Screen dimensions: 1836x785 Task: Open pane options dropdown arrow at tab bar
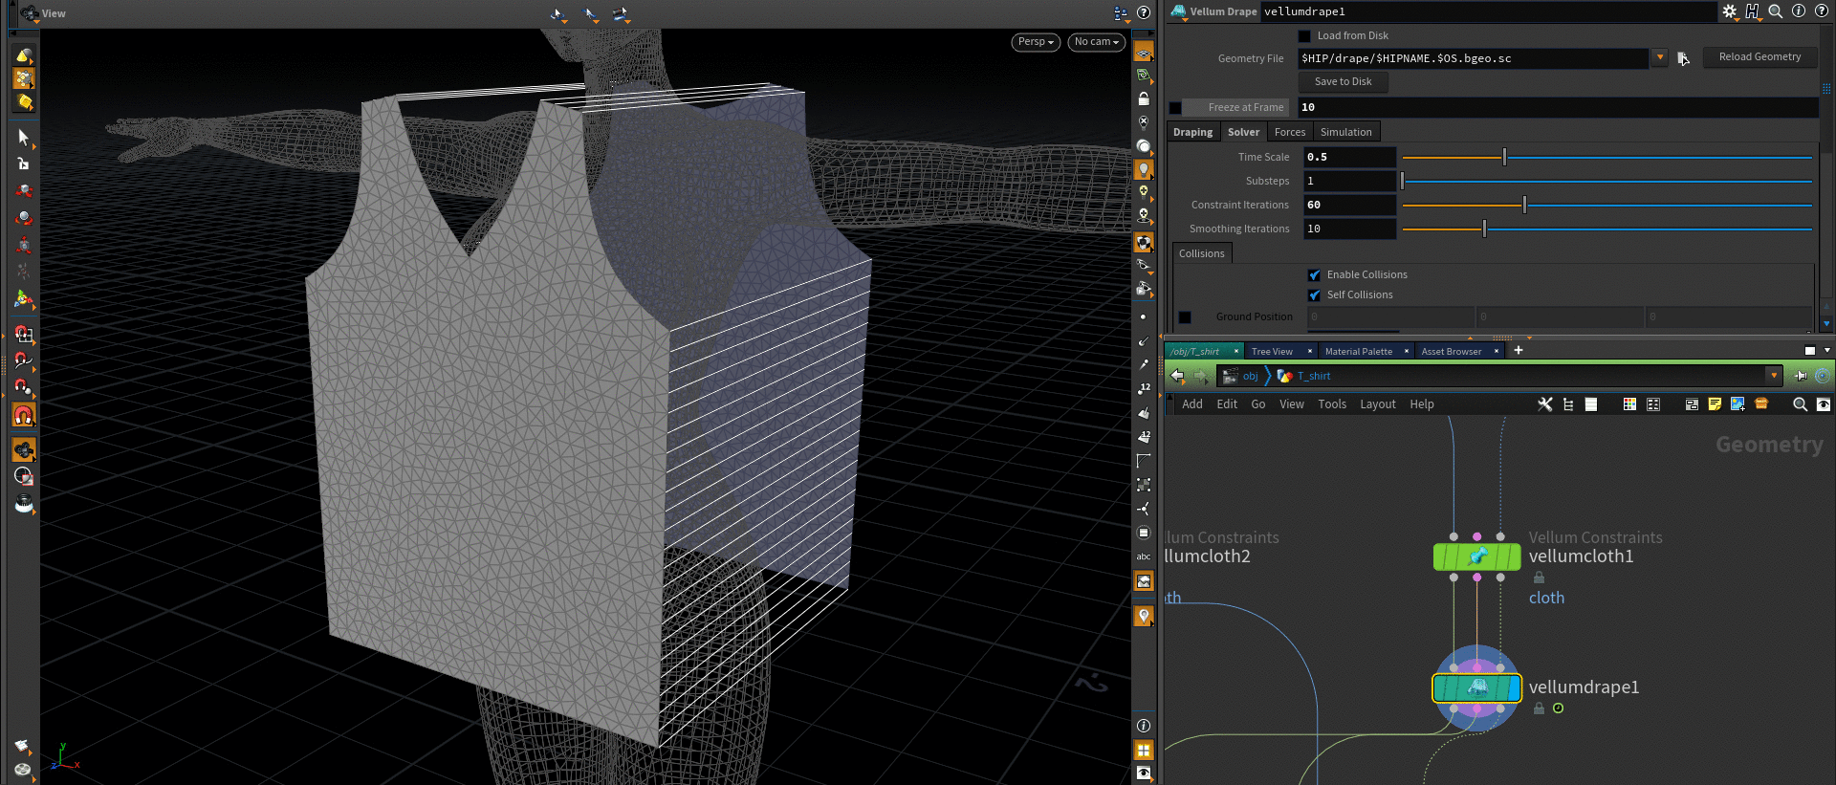[1826, 351]
